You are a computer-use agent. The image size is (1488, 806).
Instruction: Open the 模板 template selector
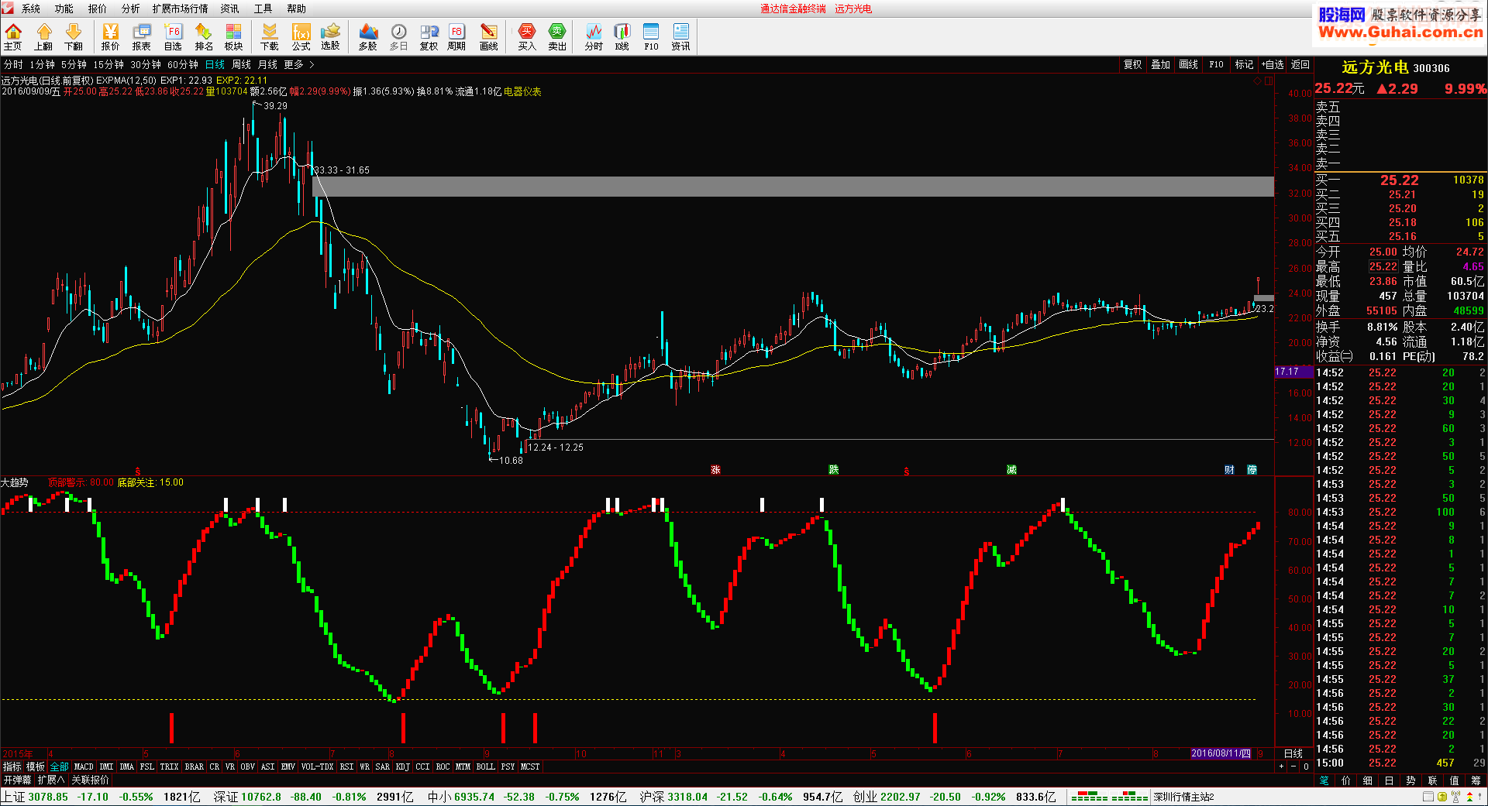click(x=36, y=767)
